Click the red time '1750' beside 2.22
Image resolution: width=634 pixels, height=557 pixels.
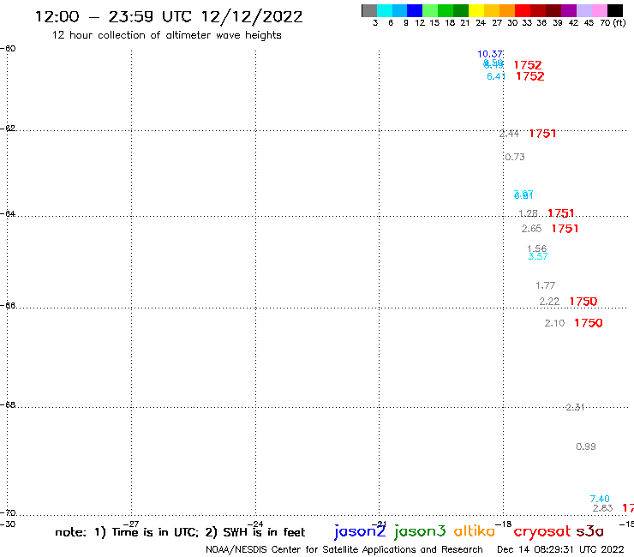pos(583,302)
